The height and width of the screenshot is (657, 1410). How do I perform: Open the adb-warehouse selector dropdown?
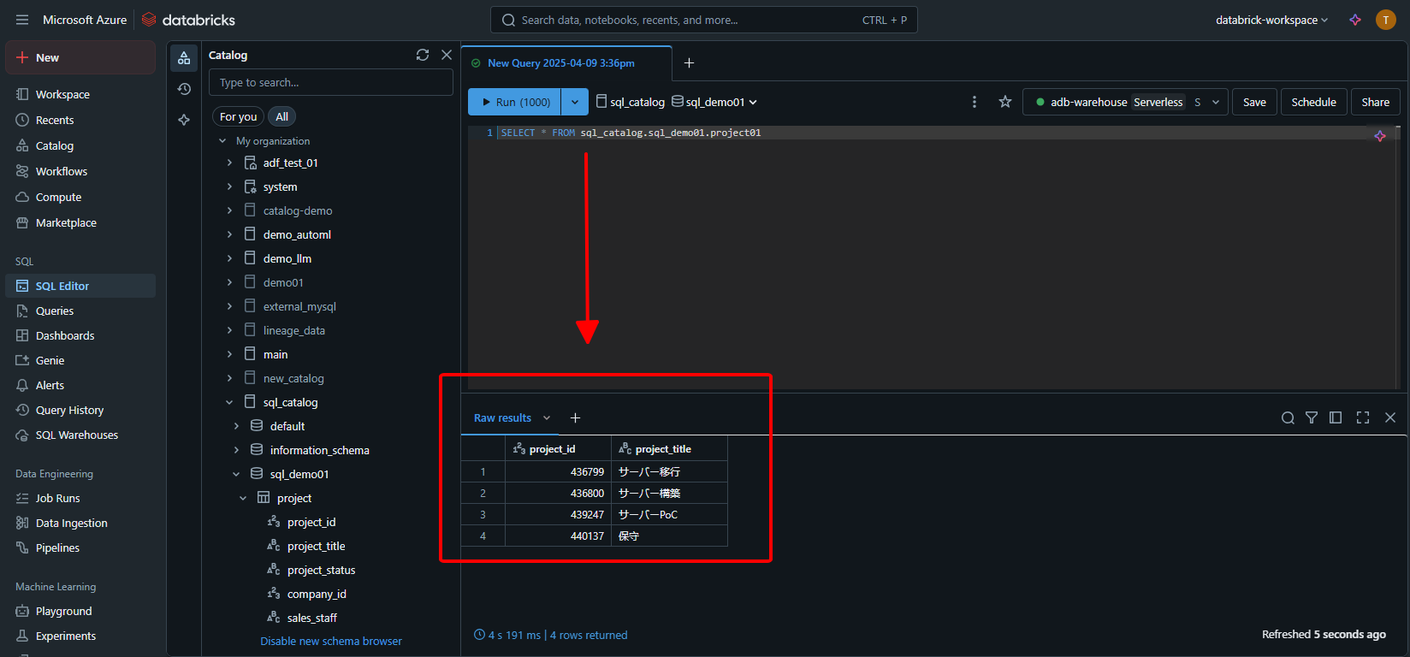click(x=1126, y=102)
